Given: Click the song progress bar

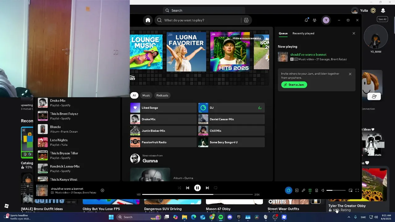Looking at the screenshot, I should coord(197,195).
